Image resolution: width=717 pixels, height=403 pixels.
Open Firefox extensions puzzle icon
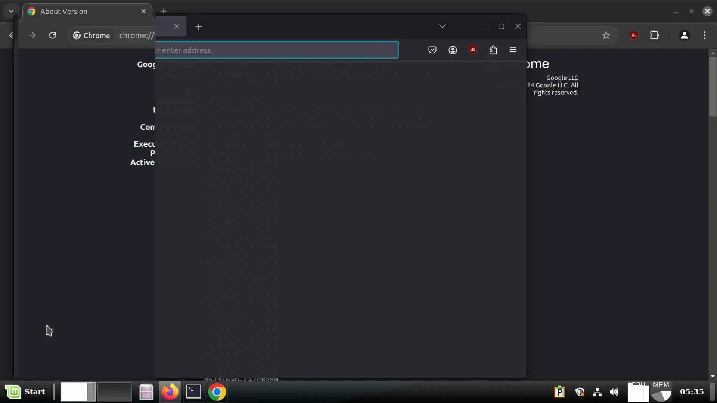tap(493, 50)
